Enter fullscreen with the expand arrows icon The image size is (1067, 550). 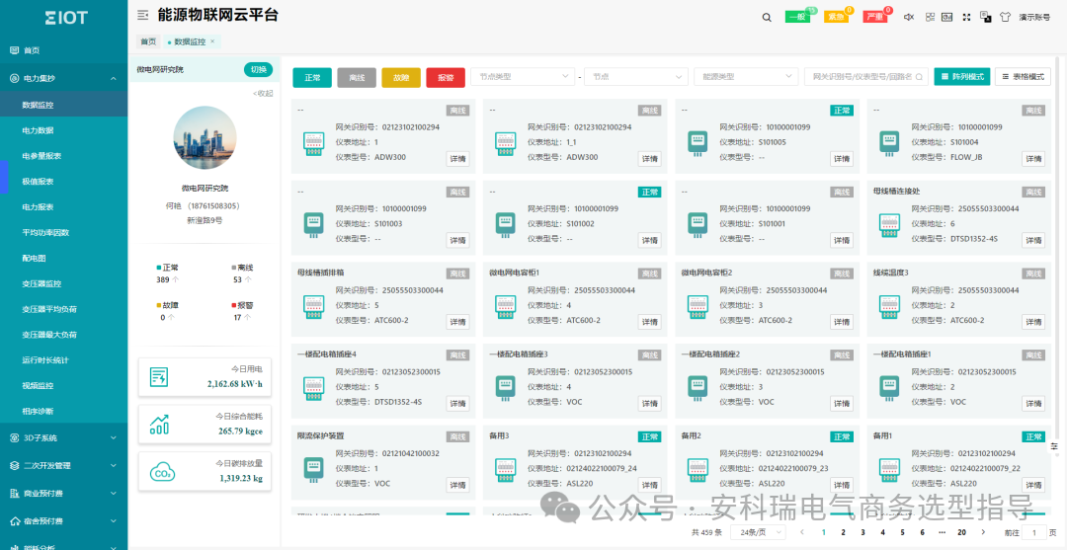pyautogui.click(x=966, y=17)
